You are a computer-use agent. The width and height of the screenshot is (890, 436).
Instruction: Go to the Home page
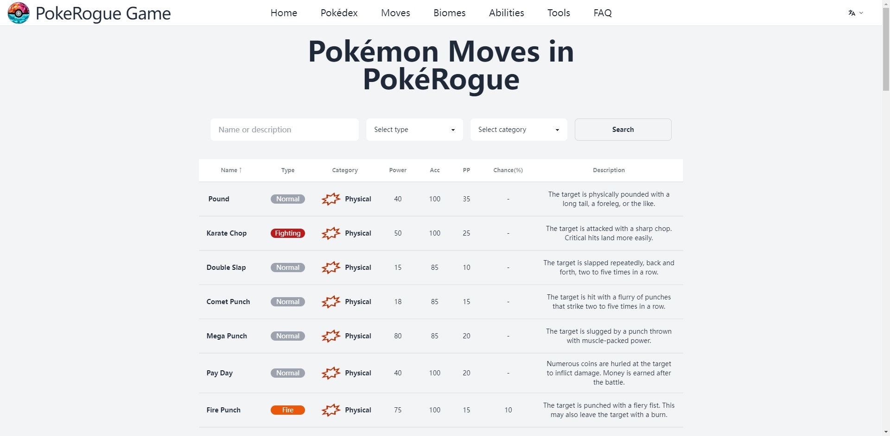(x=284, y=13)
